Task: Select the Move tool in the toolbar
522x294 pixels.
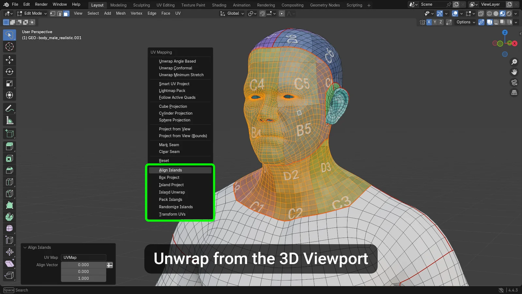Action: click(9, 60)
